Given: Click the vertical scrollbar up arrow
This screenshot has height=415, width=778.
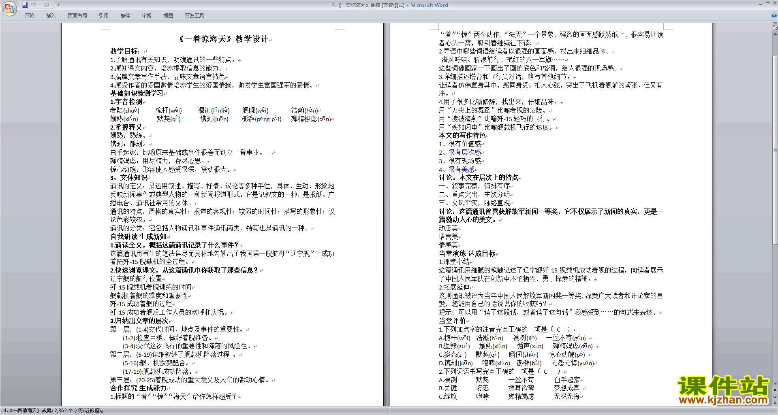Looking at the screenshot, I should click(775, 33).
